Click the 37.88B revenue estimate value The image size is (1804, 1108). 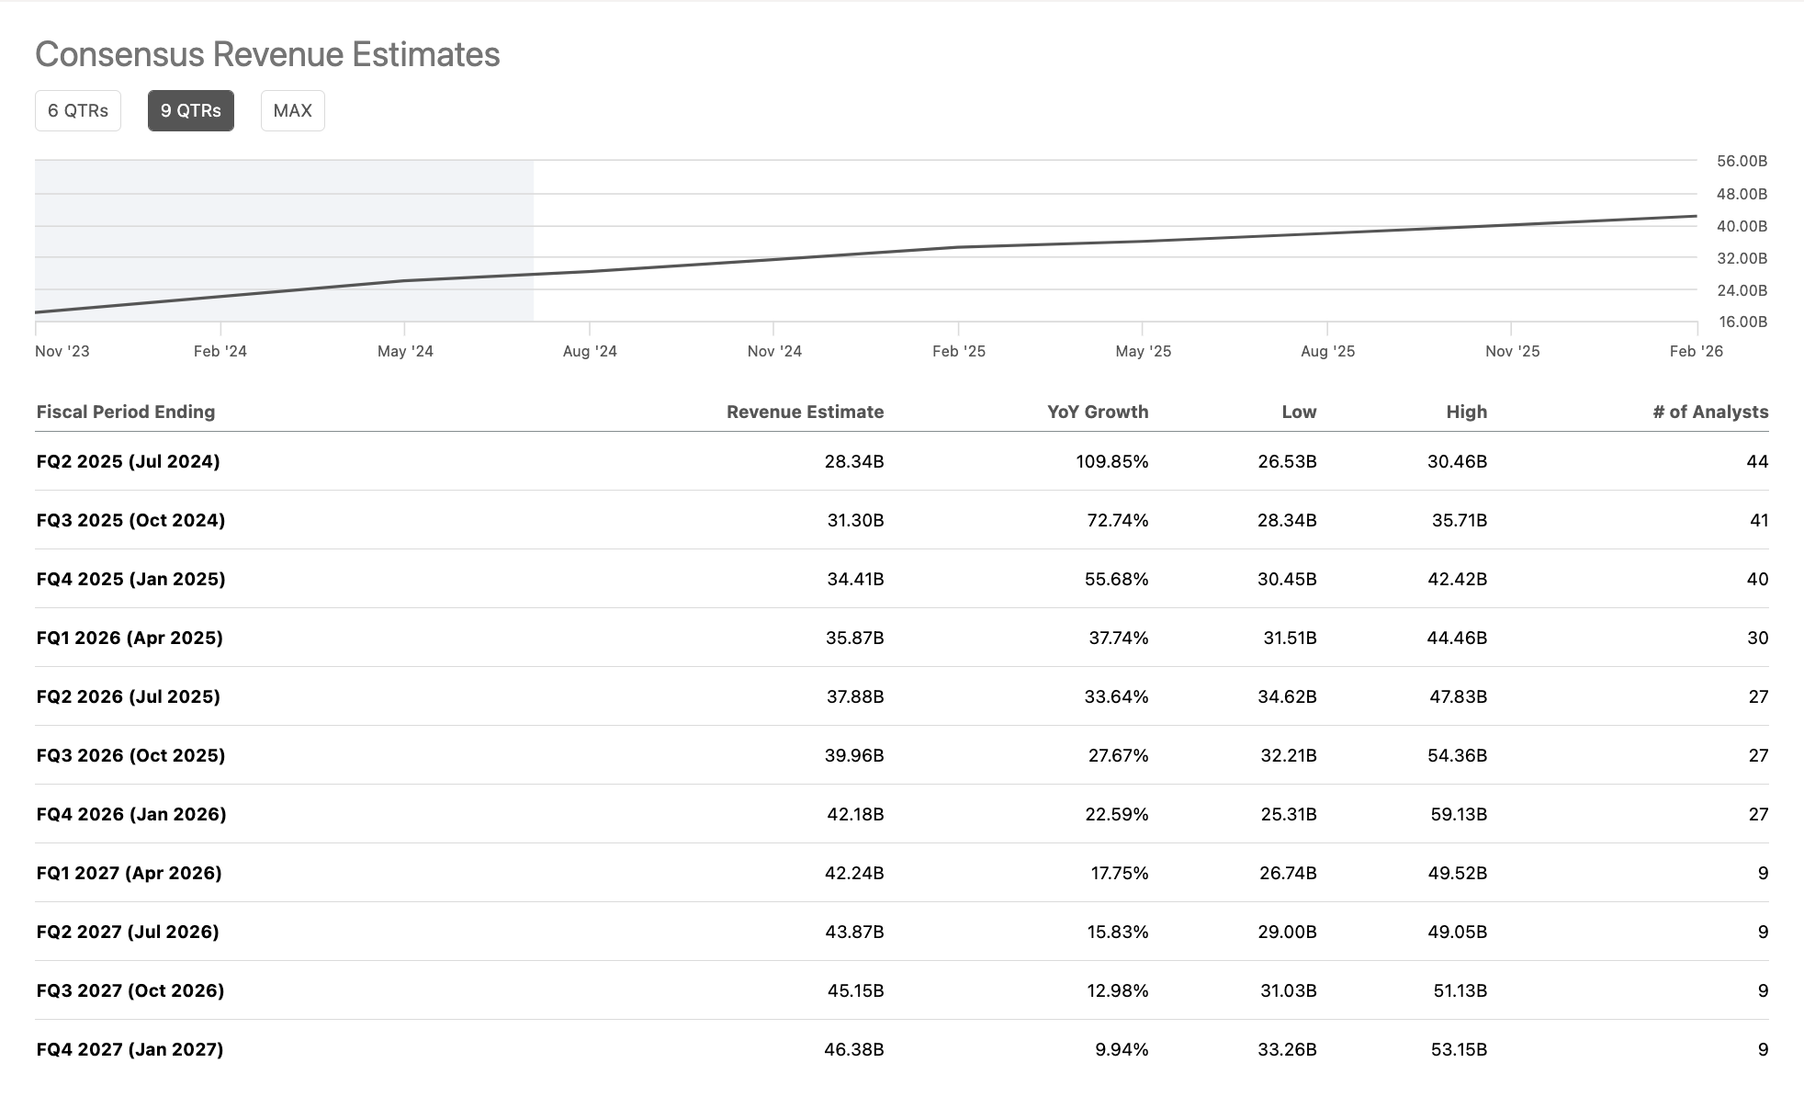pos(855,696)
